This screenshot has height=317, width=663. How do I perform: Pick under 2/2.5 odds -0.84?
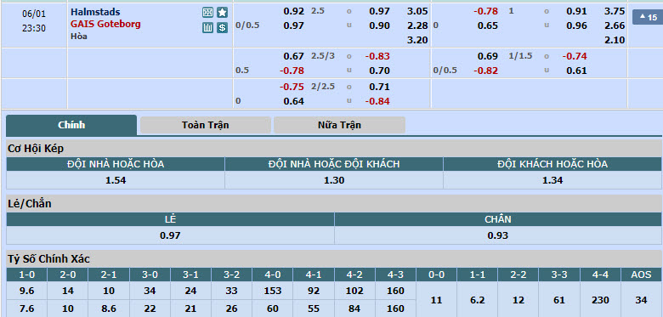[377, 101]
